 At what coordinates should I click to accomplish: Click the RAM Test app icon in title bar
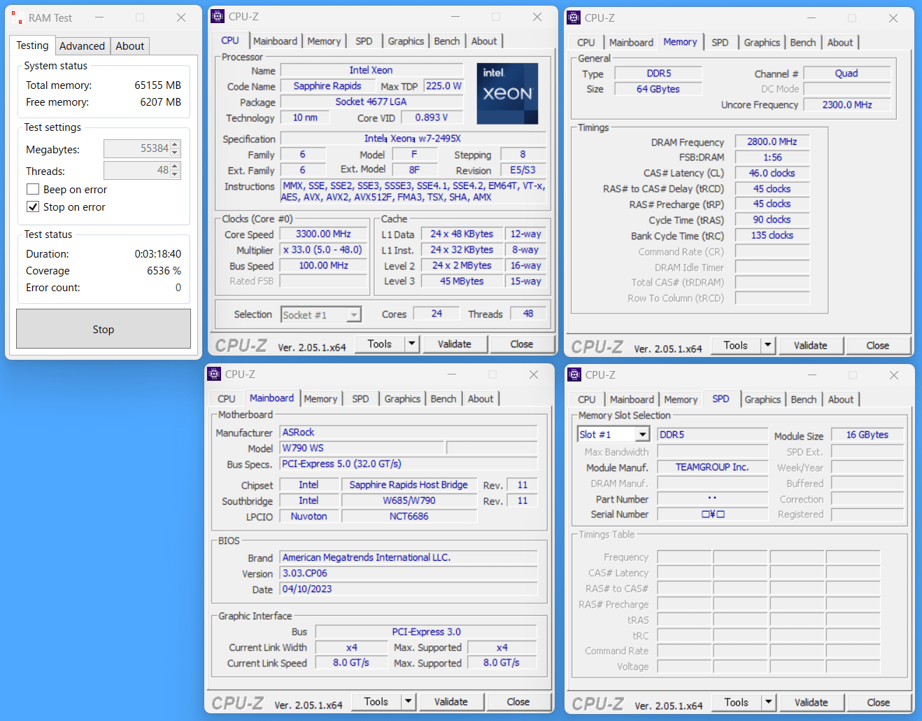click(x=17, y=17)
